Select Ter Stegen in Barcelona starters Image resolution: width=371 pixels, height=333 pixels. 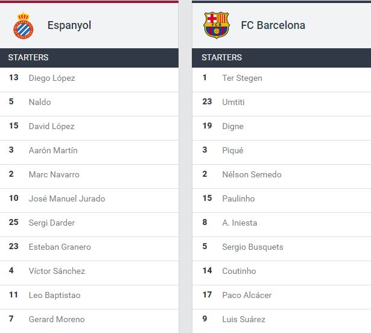click(x=242, y=78)
